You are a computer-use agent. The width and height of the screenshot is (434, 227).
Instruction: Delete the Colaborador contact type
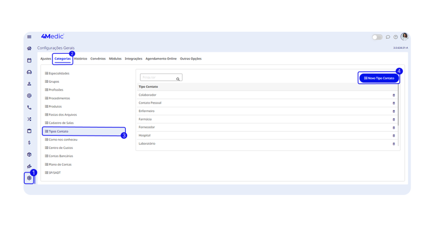(x=393, y=95)
